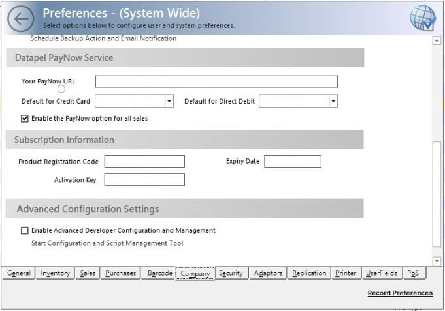The width and height of the screenshot is (445, 311).
Task: Open the Inventory tab
Action: point(56,273)
